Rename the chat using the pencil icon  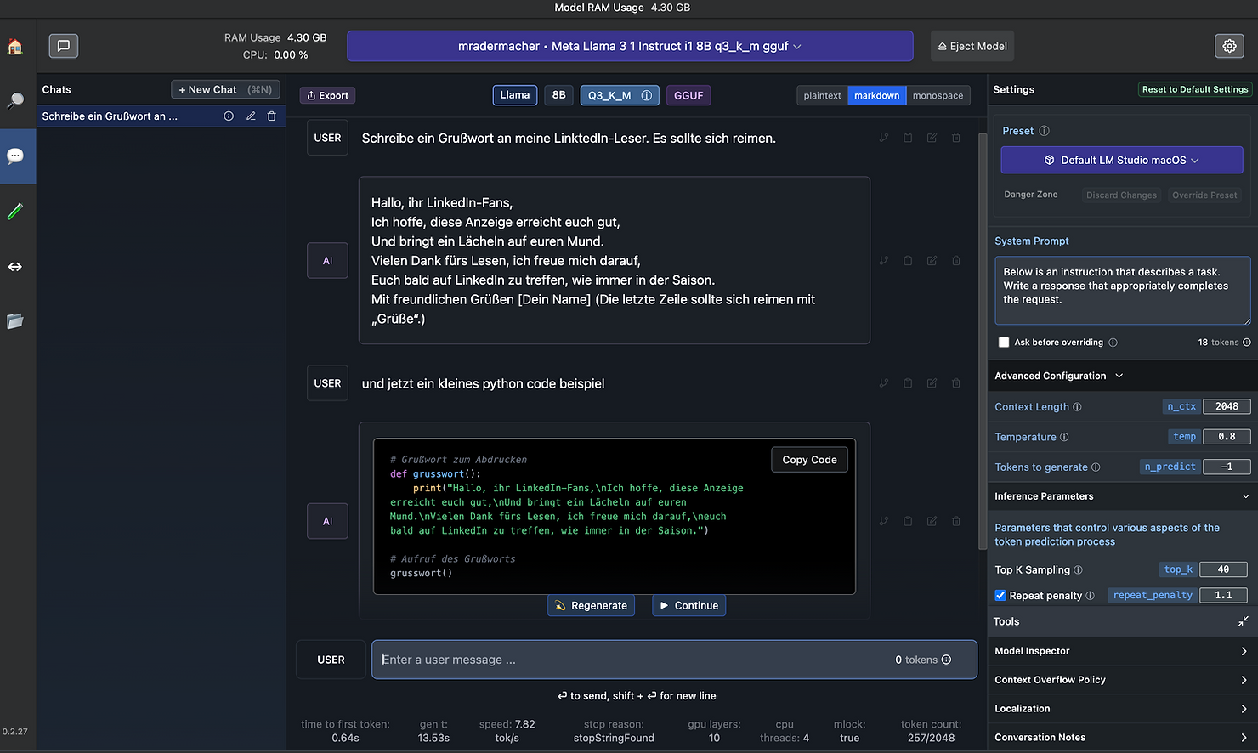[251, 116]
